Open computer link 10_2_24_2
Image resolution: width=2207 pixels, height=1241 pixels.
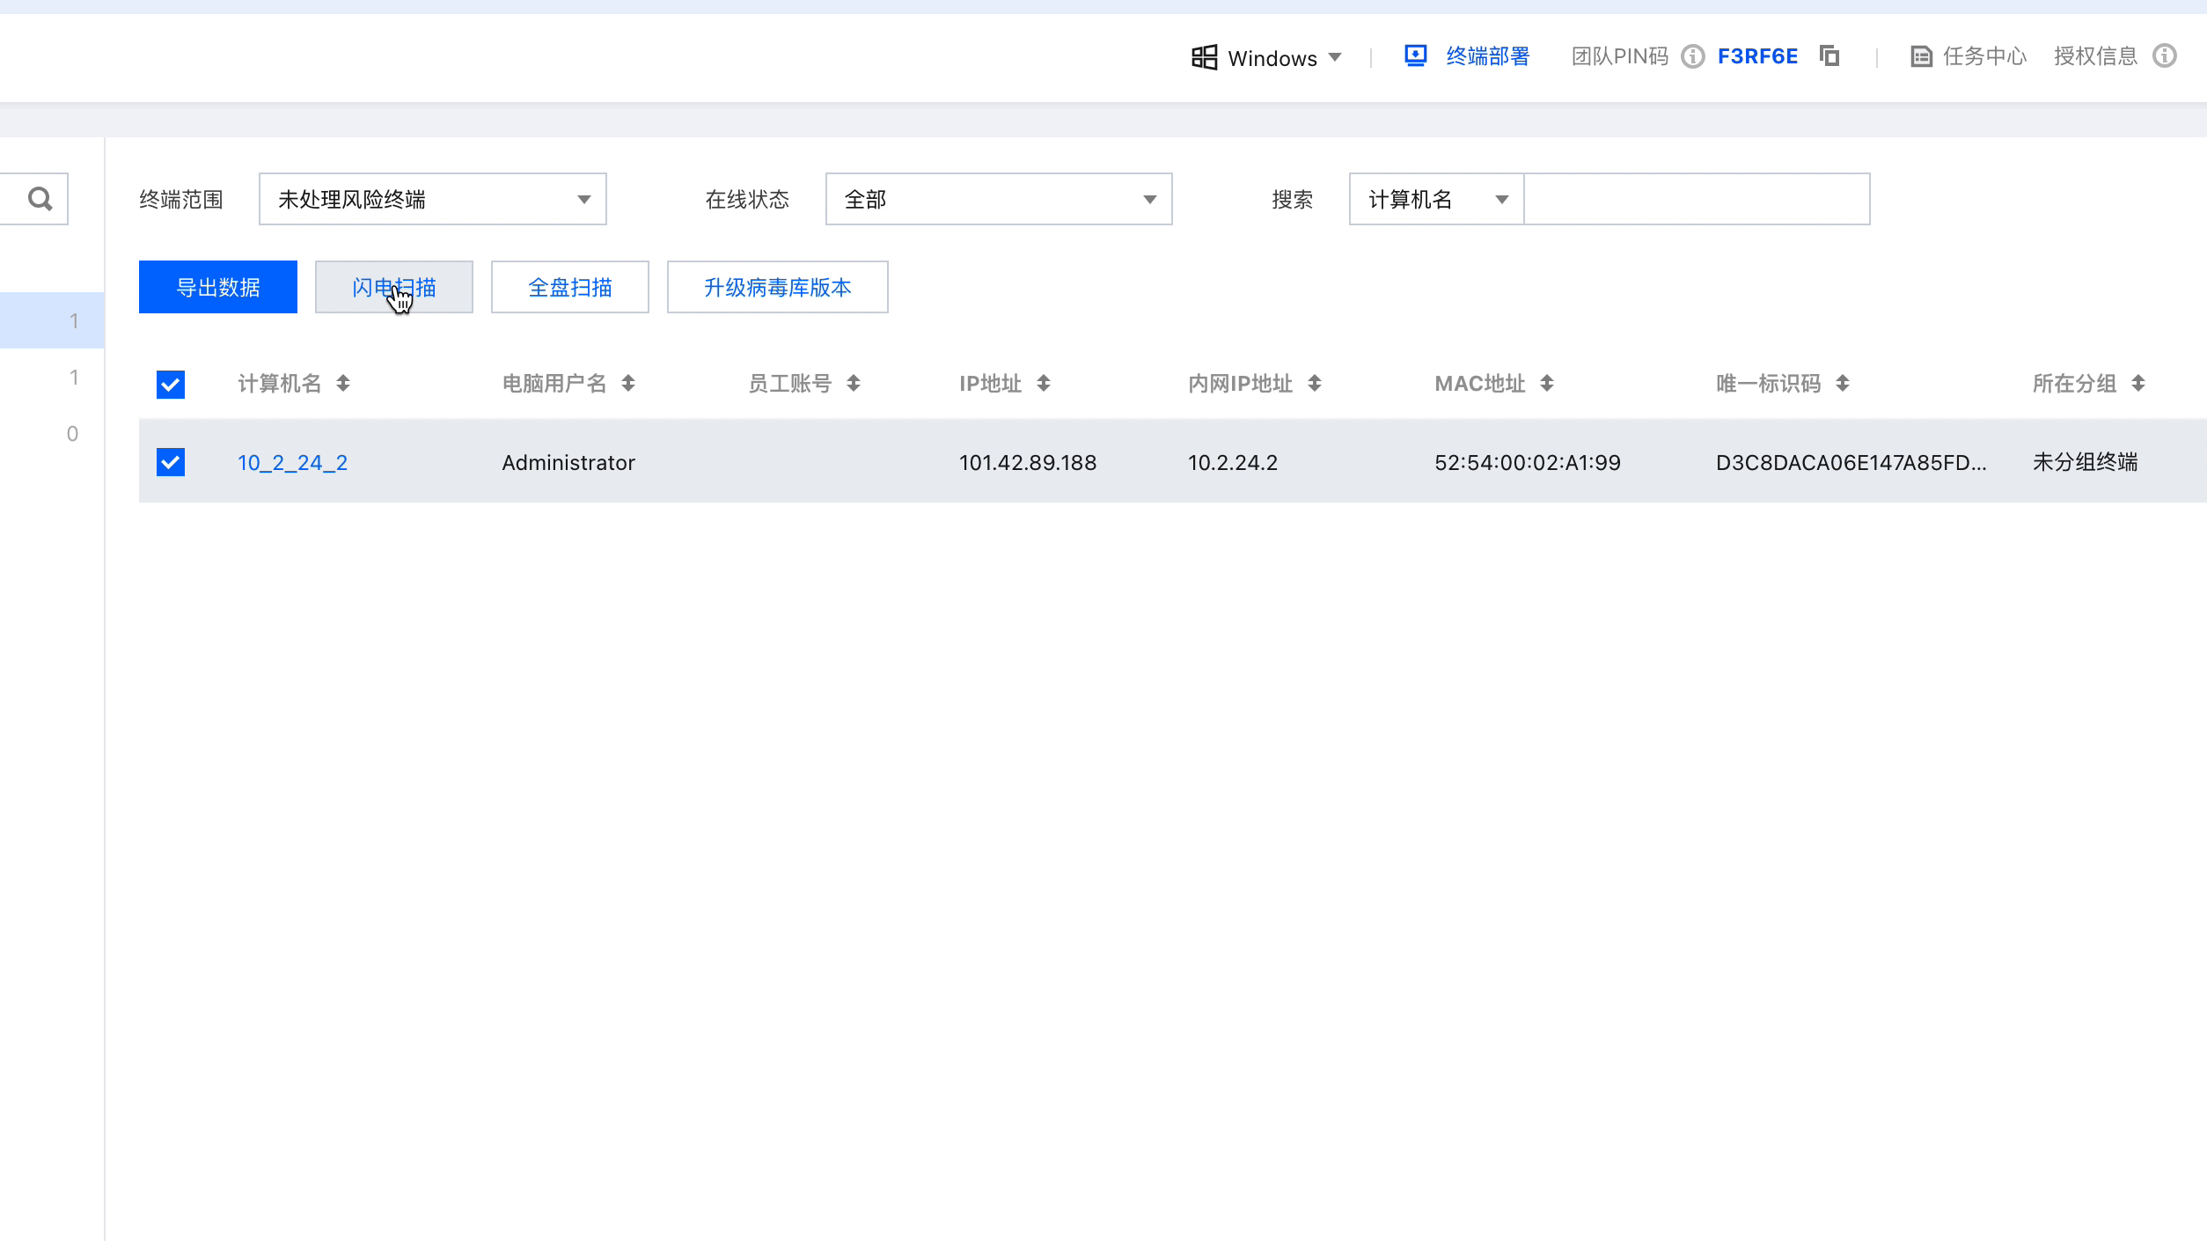292,462
